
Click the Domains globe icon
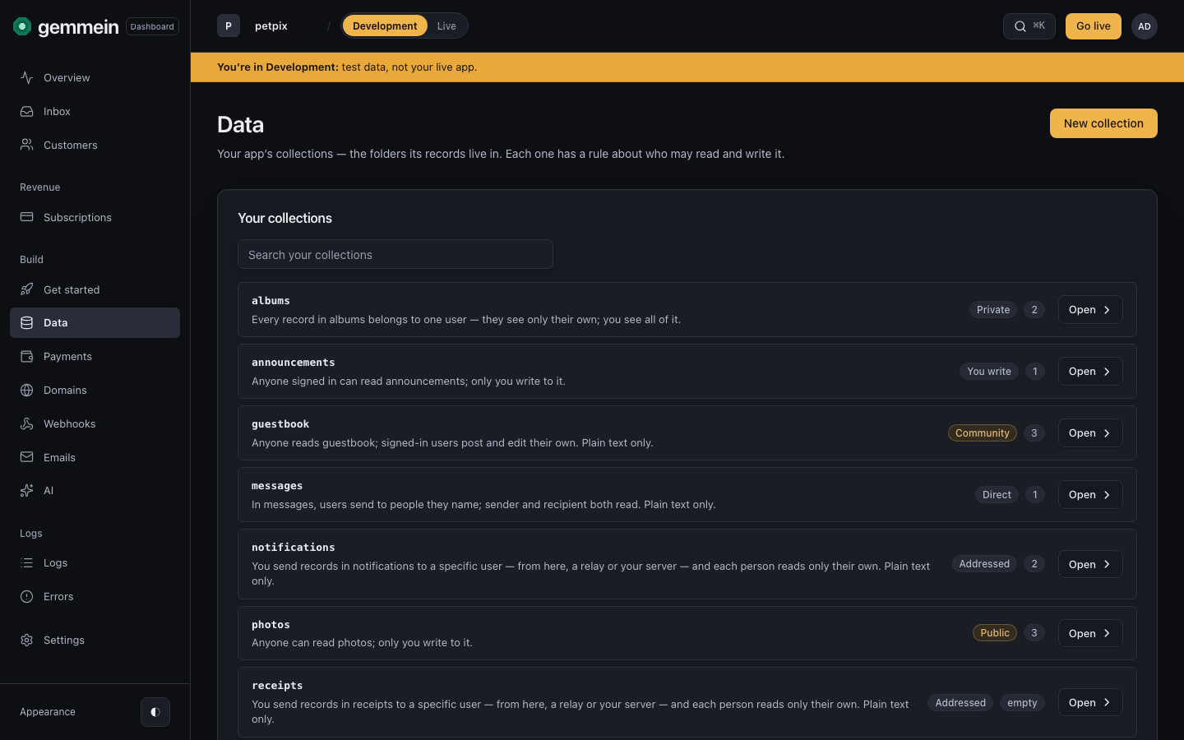(27, 390)
